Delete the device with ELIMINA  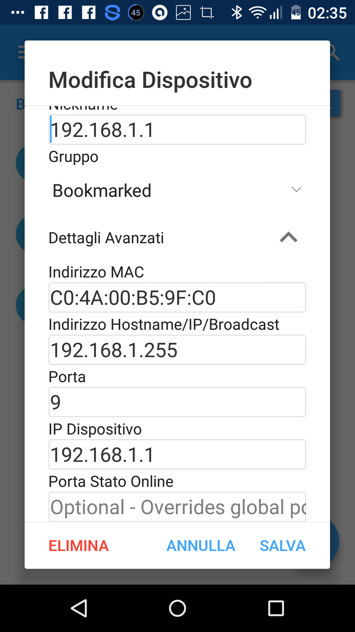click(x=79, y=546)
